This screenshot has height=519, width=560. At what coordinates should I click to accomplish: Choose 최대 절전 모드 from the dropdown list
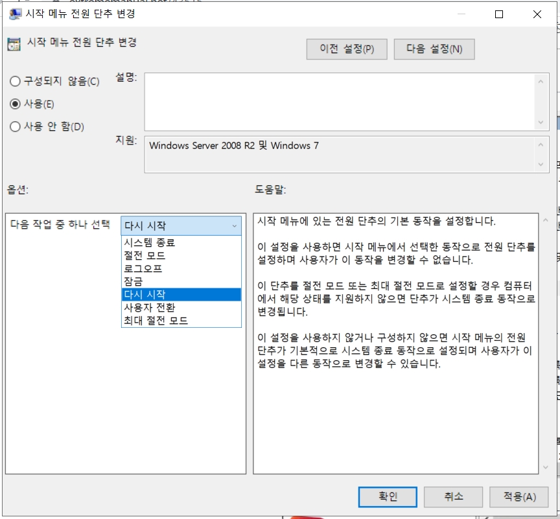coord(181,320)
